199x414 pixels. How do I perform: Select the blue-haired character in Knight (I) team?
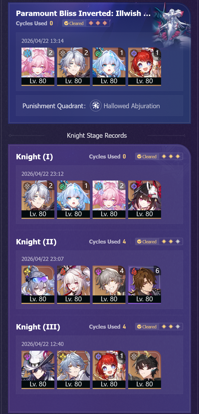(73, 200)
